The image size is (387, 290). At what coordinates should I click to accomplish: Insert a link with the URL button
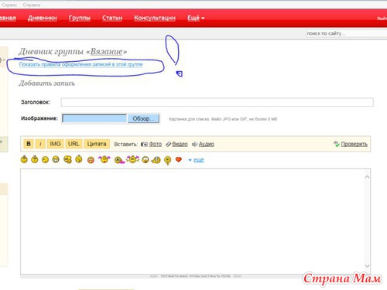(74, 144)
